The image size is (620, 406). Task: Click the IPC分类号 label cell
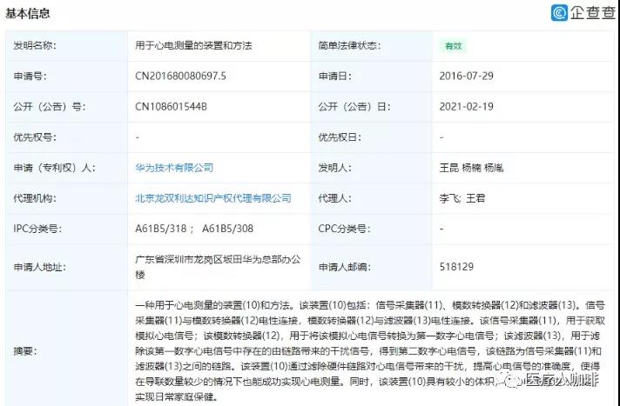(66, 229)
